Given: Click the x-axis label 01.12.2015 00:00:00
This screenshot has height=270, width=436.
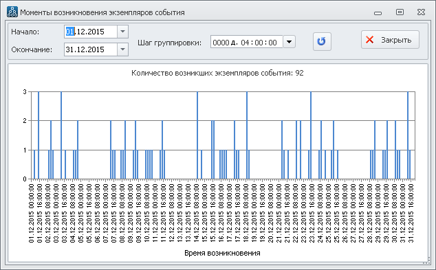Looking at the screenshot, I should coord(32,213).
